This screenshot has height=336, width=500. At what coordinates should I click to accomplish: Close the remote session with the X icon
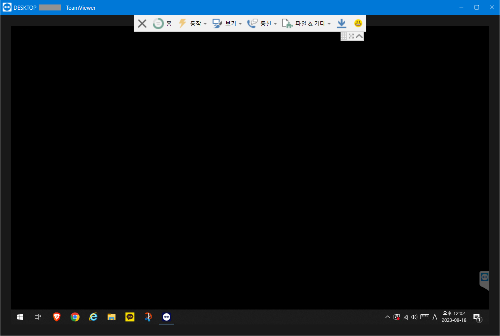(x=142, y=24)
